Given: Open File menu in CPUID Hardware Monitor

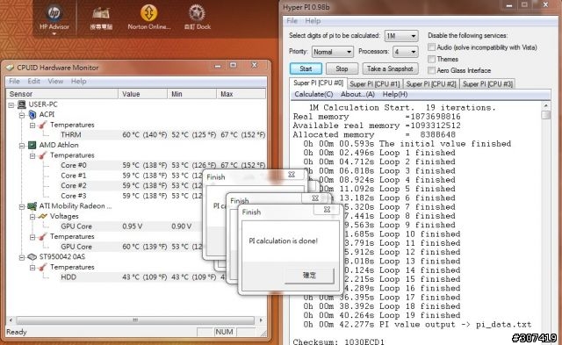Looking at the screenshot, I should click(14, 82).
